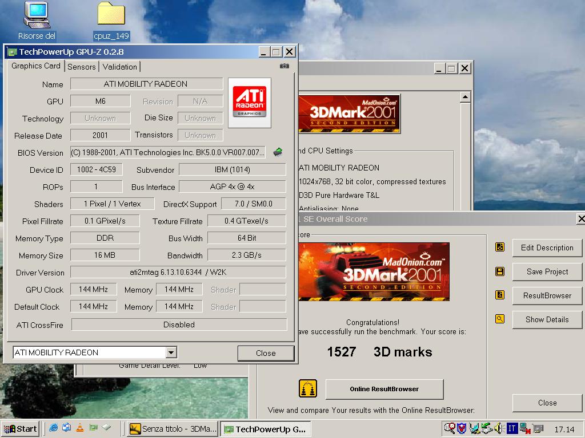Click the volume speaker tray icon
Image resolution: width=585 pixels, height=438 pixels.
tap(498, 429)
